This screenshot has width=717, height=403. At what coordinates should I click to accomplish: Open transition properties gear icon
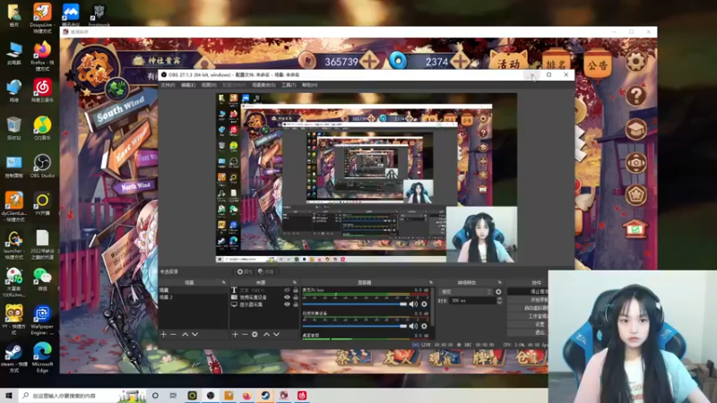[498, 292]
